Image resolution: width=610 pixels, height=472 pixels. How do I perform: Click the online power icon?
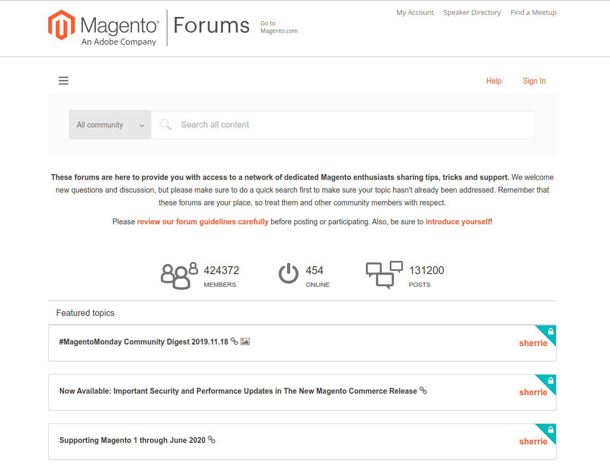288,274
